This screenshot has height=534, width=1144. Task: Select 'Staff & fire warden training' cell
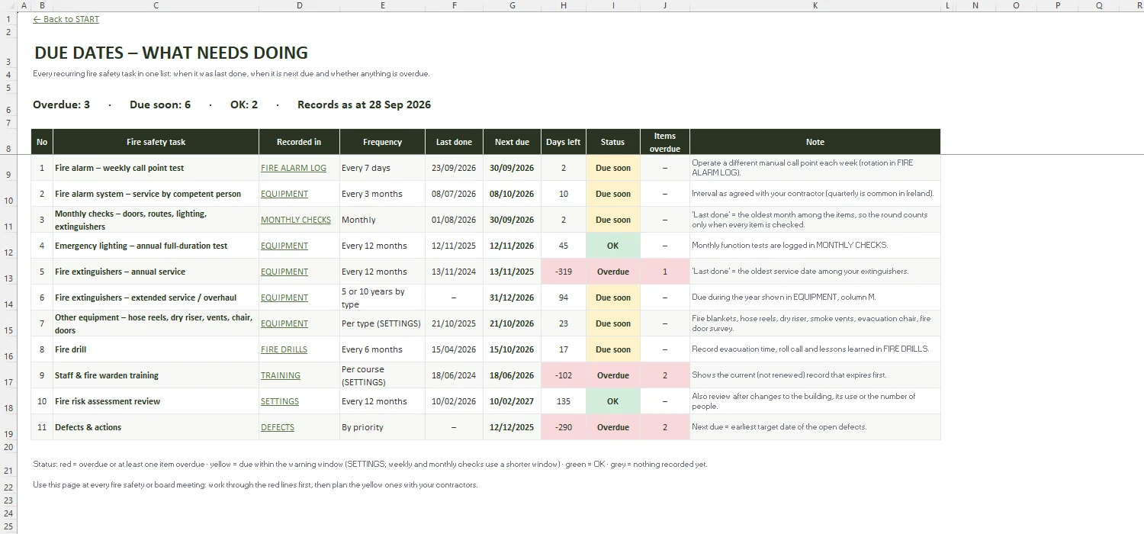(156, 375)
